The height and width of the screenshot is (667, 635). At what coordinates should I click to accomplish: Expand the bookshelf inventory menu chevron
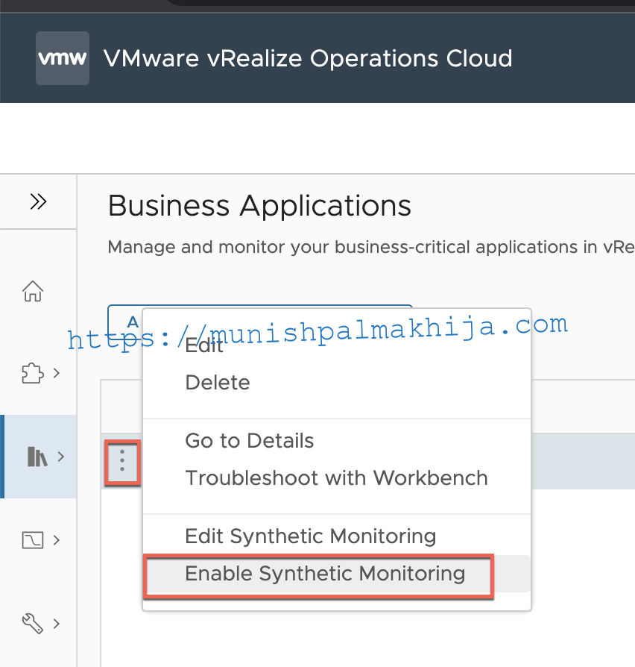[61, 457]
